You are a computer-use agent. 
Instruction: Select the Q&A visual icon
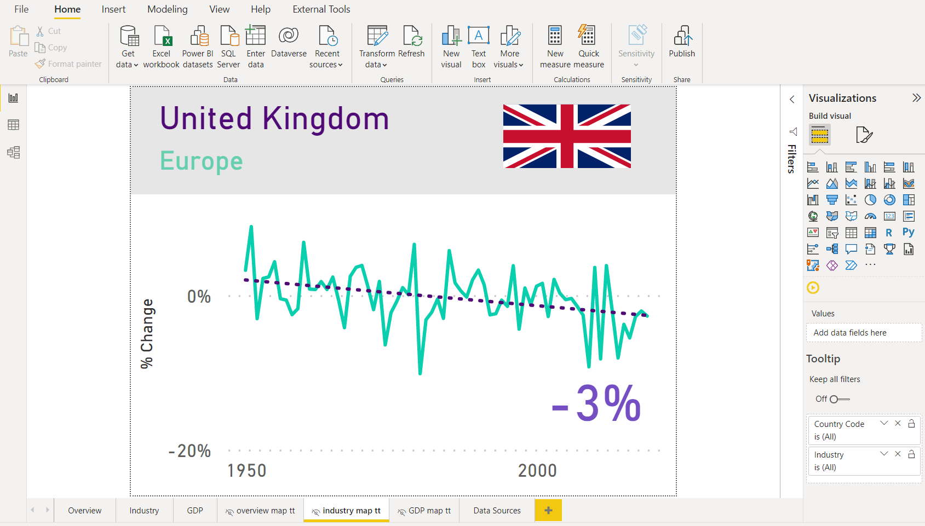pyautogui.click(x=851, y=249)
